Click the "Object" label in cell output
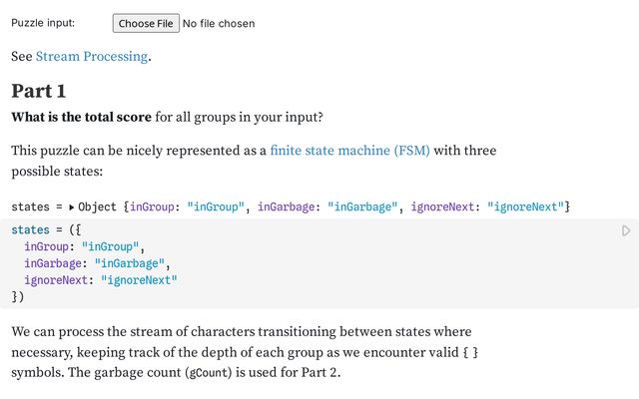Image resolution: width=639 pixels, height=399 pixels. [98, 207]
